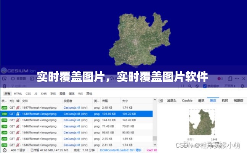Switch to the 消息头 details tab
247x153 pixels.
(x=172, y=101)
